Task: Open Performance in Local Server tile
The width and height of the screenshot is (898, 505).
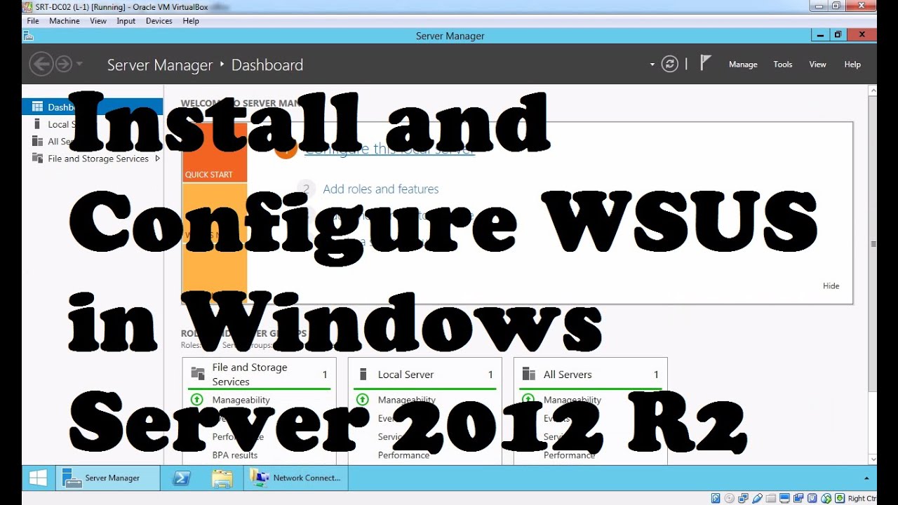Action: click(403, 455)
